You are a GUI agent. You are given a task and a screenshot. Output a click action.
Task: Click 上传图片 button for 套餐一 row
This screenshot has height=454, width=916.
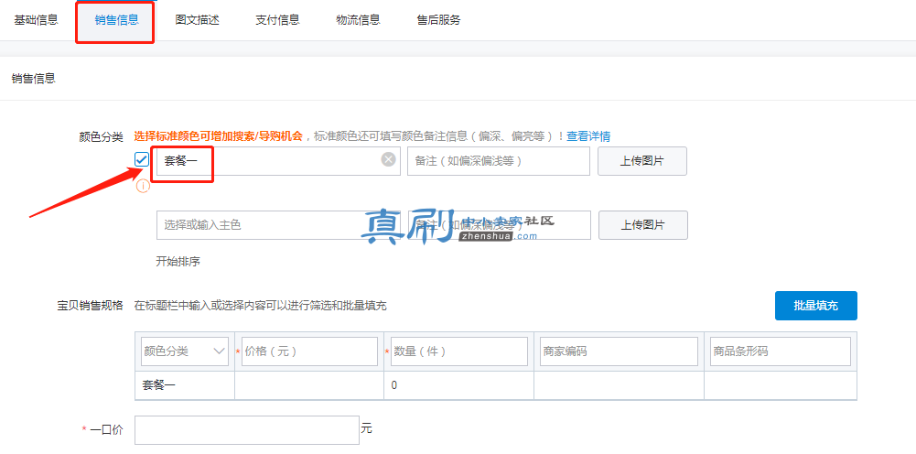642,161
